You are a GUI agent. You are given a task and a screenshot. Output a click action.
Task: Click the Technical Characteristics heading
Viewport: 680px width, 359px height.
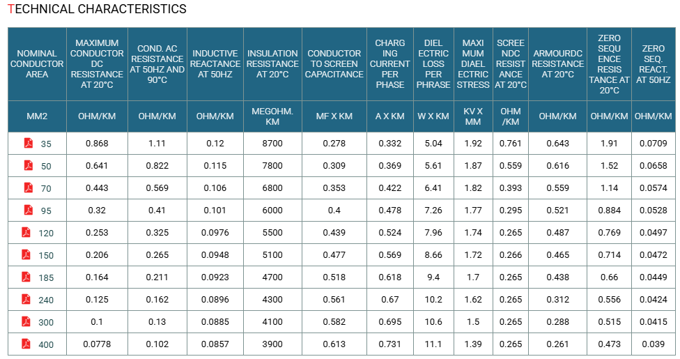[x=97, y=9]
